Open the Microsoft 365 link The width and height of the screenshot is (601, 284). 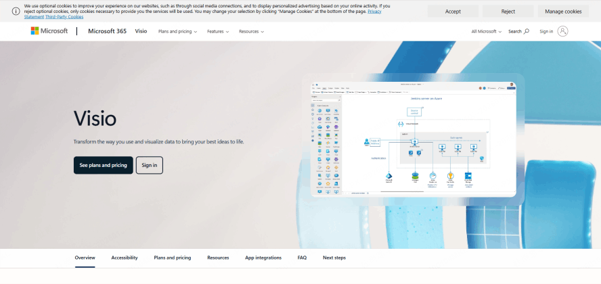tap(108, 31)
